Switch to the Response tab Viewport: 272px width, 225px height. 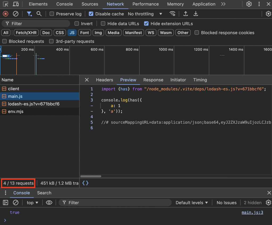point(153,80)
